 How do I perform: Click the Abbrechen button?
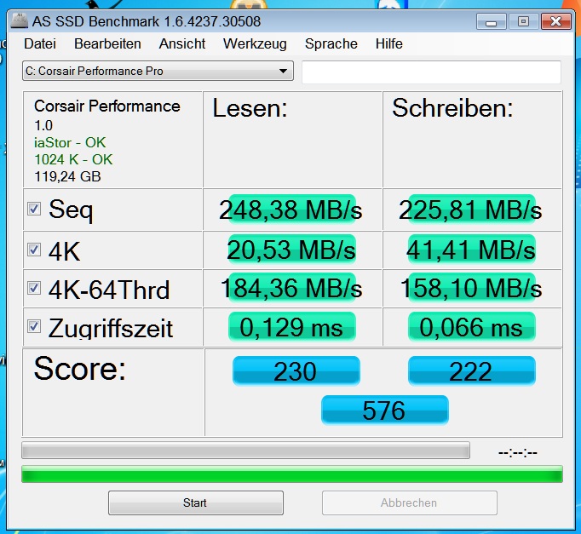click(x=409, y=502)
